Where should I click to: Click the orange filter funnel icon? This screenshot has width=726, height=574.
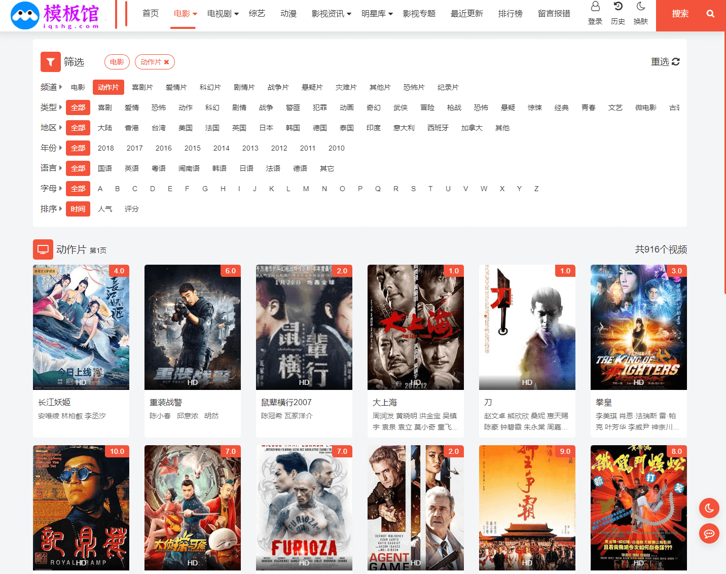50,62
